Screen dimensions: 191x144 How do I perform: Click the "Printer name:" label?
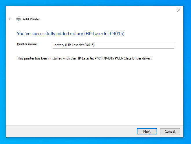point(27,44)
